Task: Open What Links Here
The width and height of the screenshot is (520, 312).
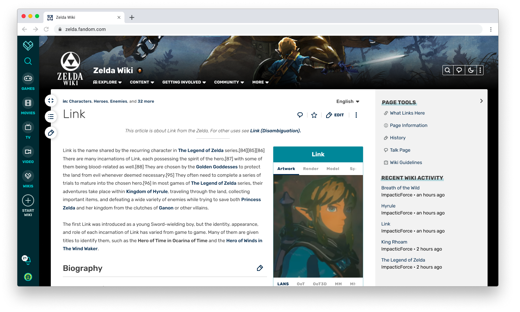Action: tap(407, 113)
